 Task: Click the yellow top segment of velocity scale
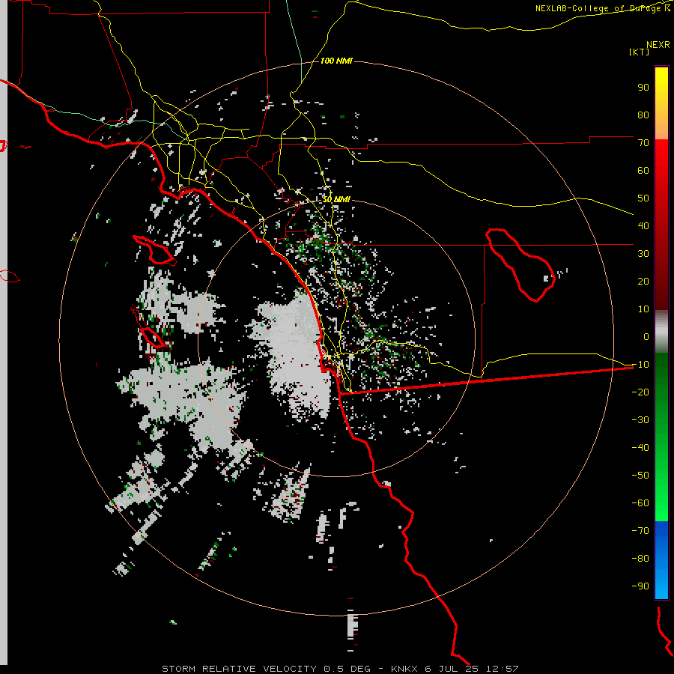pyautogui.click(x=661, y=84)
